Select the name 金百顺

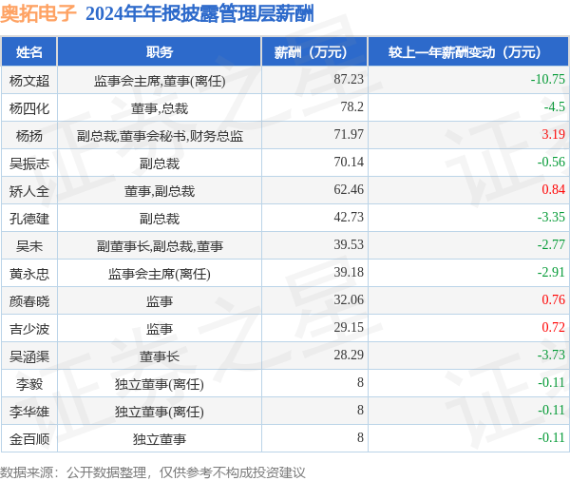29,439
